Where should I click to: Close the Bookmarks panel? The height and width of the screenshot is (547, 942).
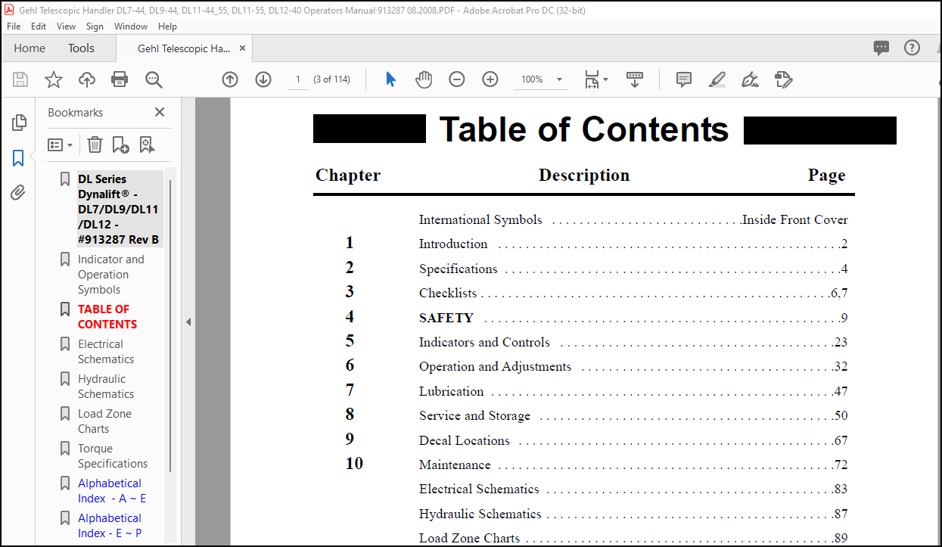[x=160, y=112]
